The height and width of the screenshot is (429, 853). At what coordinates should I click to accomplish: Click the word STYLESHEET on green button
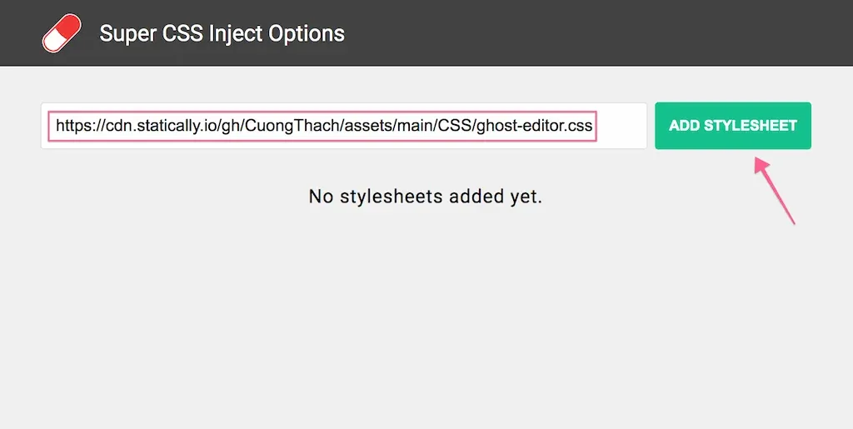[x=751, y=126]
